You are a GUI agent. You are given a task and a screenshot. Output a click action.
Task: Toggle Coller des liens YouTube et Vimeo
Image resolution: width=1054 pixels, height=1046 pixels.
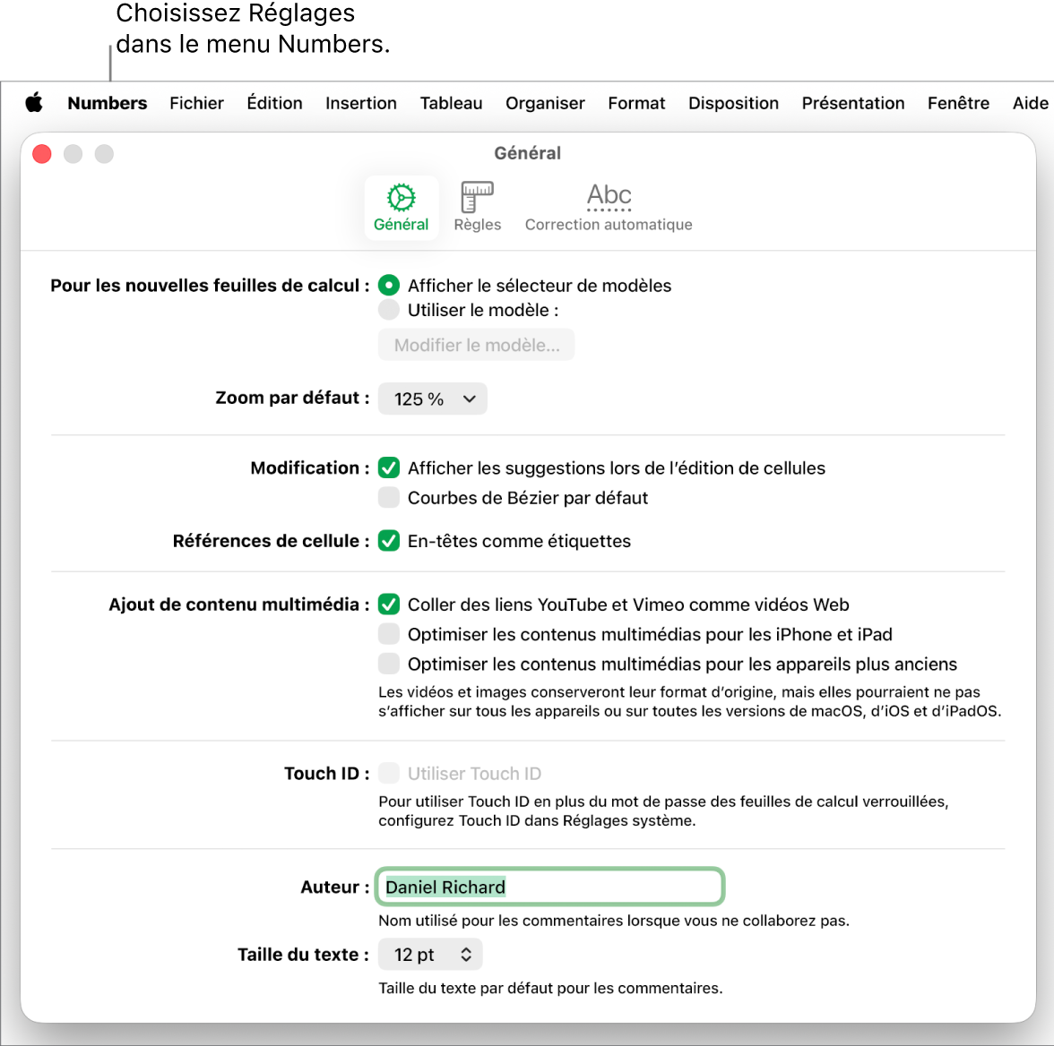tap(389, 604)
